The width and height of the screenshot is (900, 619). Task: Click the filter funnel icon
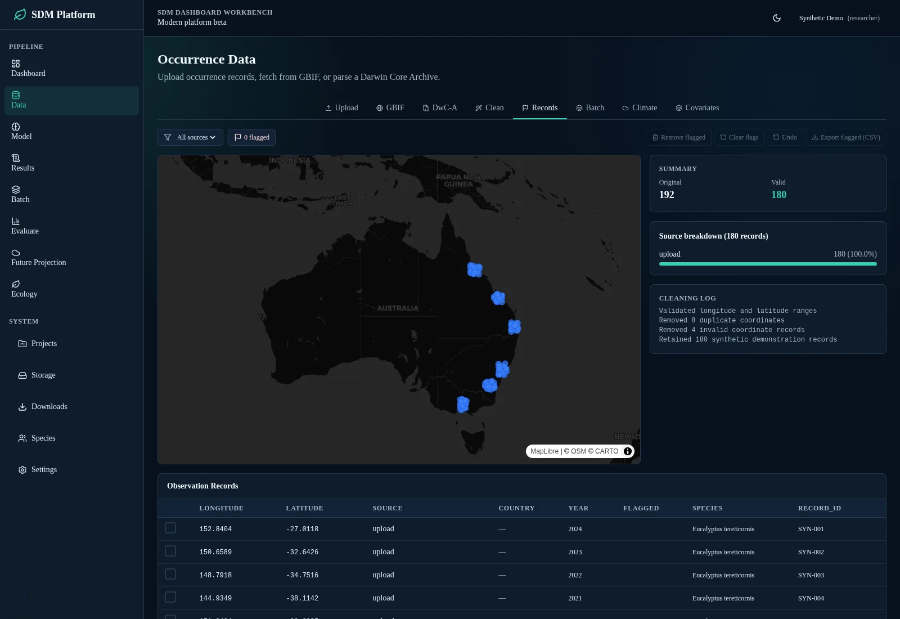tap(168, 137)
